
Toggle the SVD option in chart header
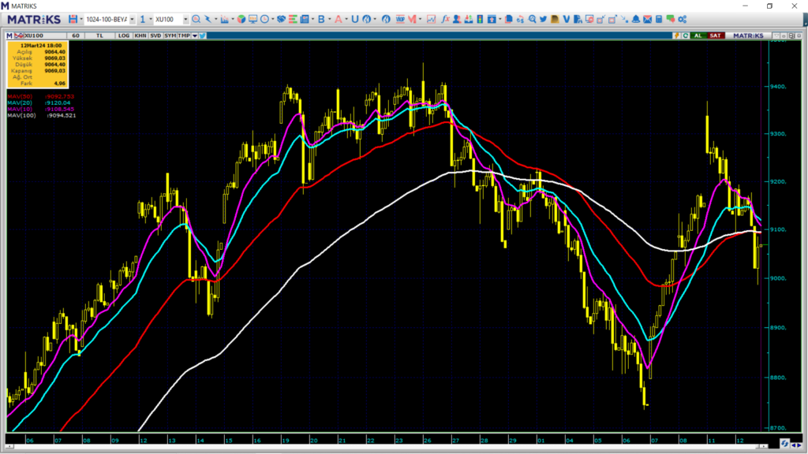tap(155, 35)
